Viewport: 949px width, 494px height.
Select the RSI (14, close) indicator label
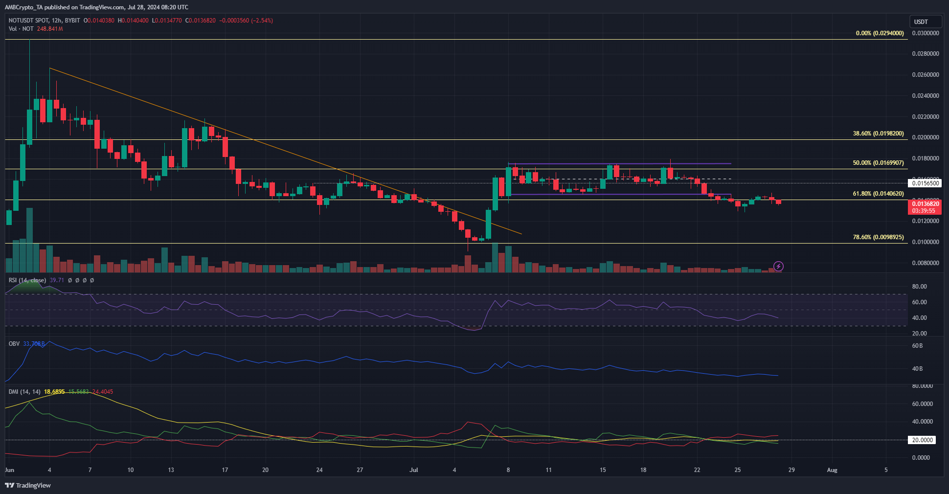click(27, 280)
